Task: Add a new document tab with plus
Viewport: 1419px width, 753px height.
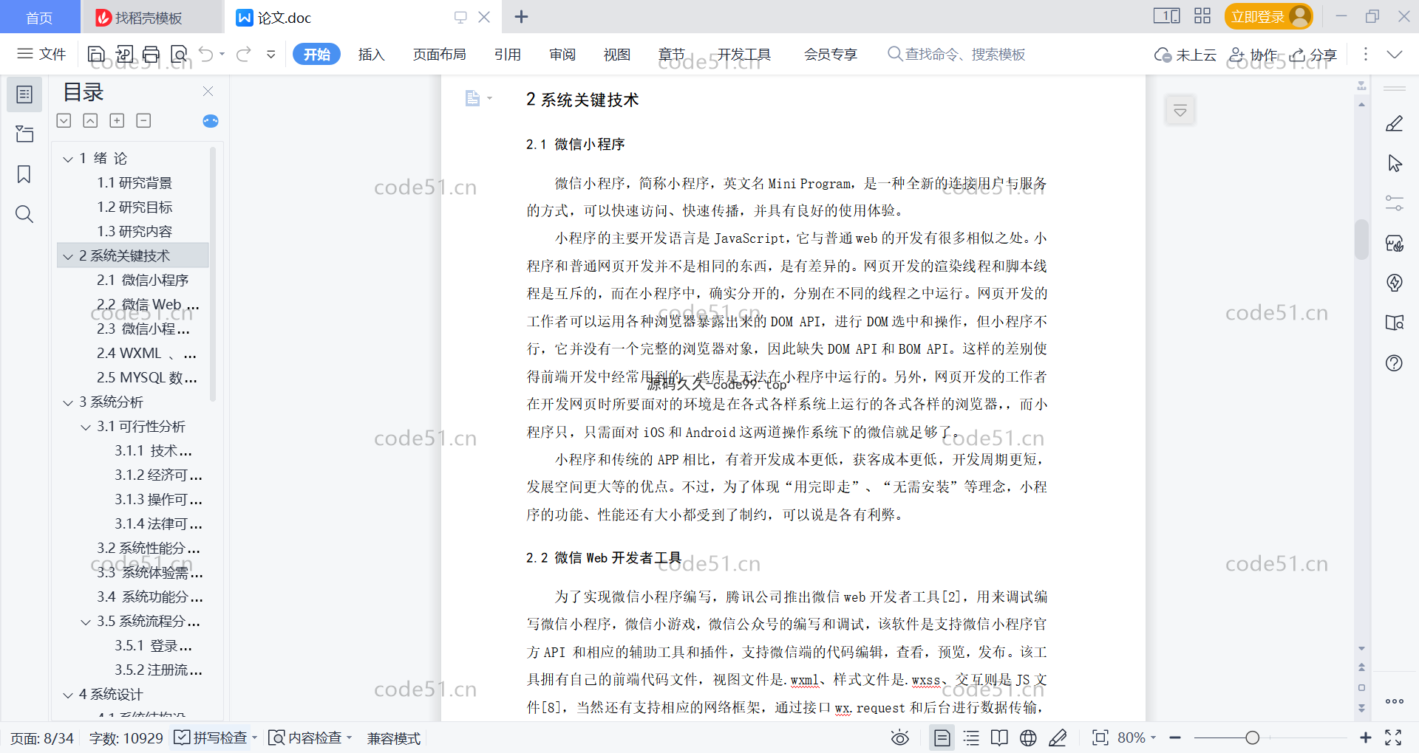Action: pyautogui.click(x=521, y=16)
